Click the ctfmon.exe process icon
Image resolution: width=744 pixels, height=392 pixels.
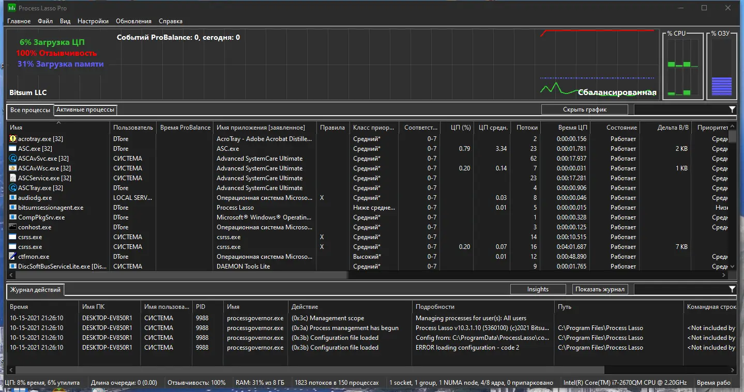(13, 257)
